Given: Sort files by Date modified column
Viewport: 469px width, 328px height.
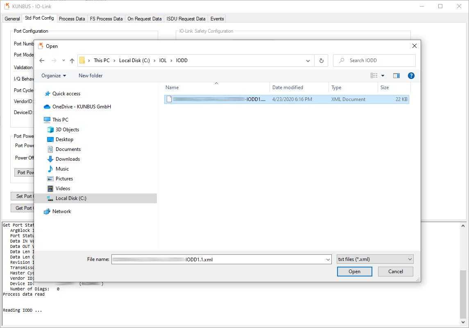Looking at the screenshot, I should tap(288, 88).
